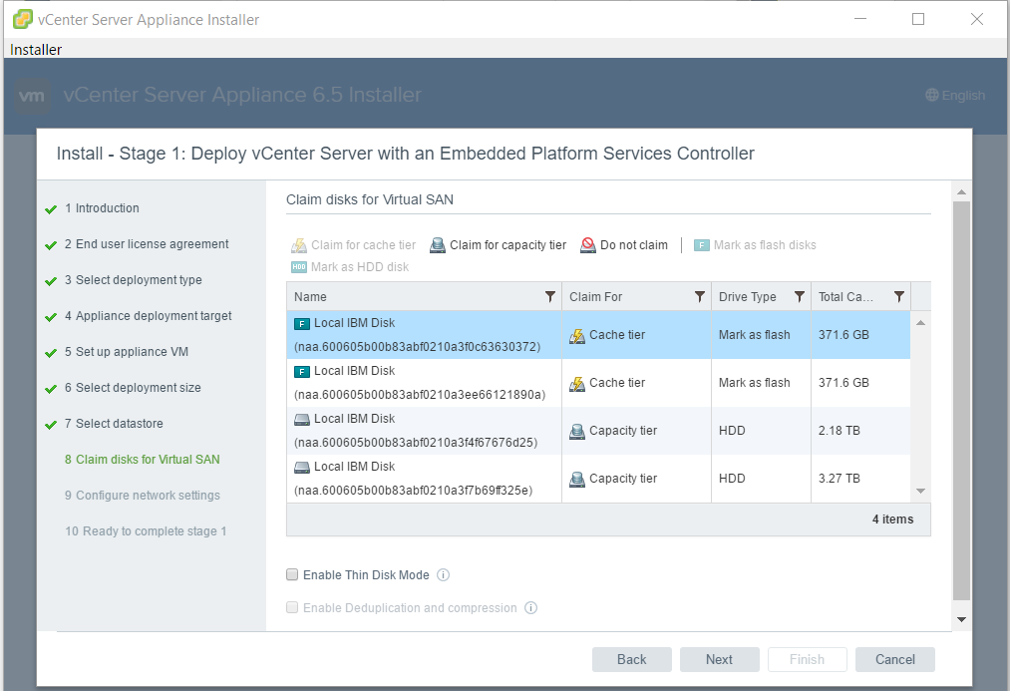Viewport: 1010px width, 691px height.
Task: Select disk name naa.600605b00b83abf0210a3f0c63630372
Action: [418, 347]
